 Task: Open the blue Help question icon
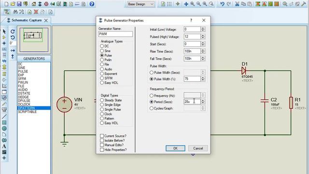92,4
